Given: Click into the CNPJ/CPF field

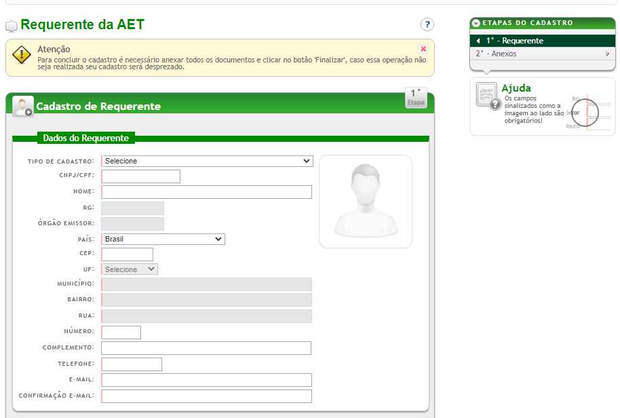Looking at the screenshot, I should [x=141, y=176].
